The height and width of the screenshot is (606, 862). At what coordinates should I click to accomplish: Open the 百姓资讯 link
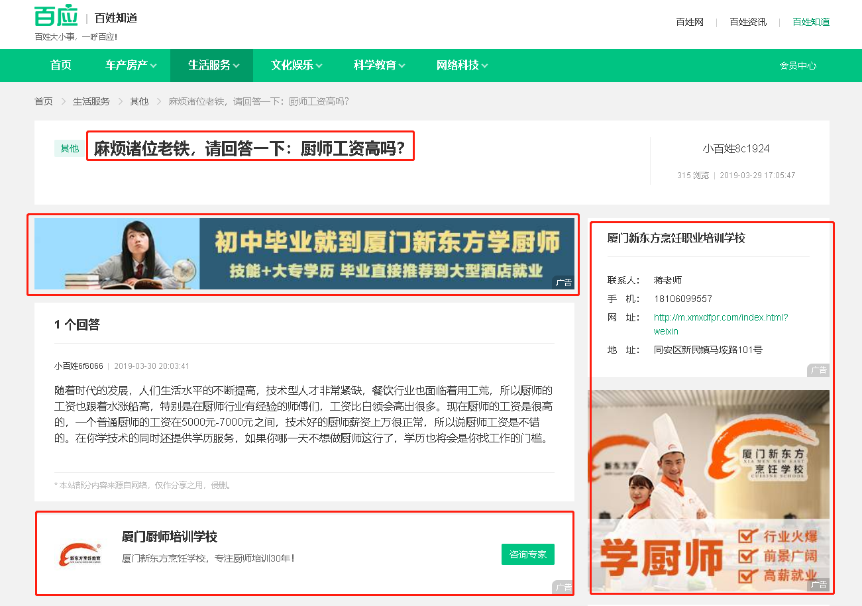(748, 22)
